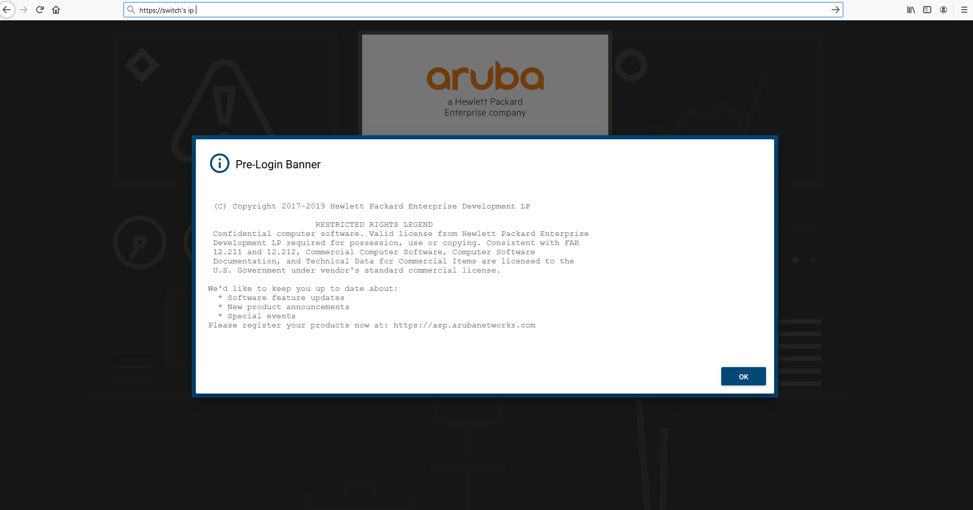
Task: Click the Go arrow in the address bar
Action: [x=835, y=10]
